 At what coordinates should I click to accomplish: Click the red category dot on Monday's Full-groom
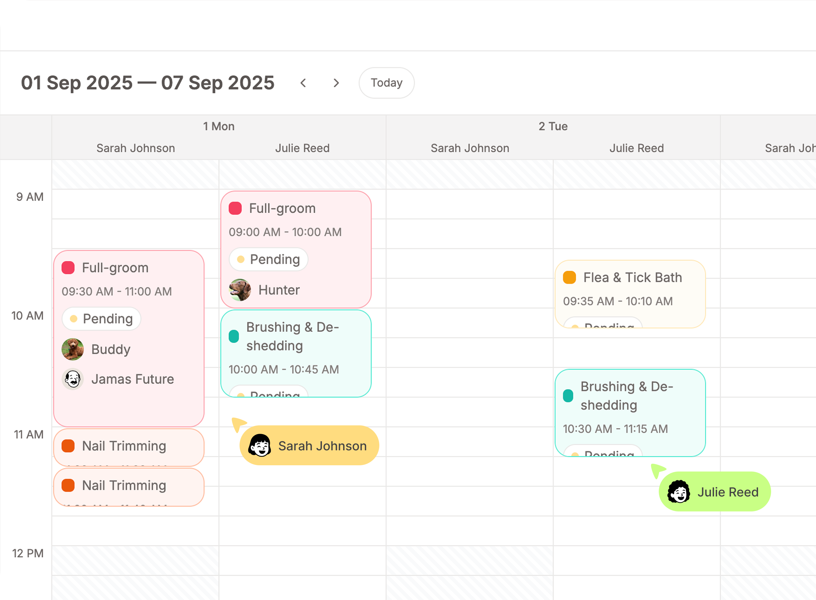pos(68,268)
